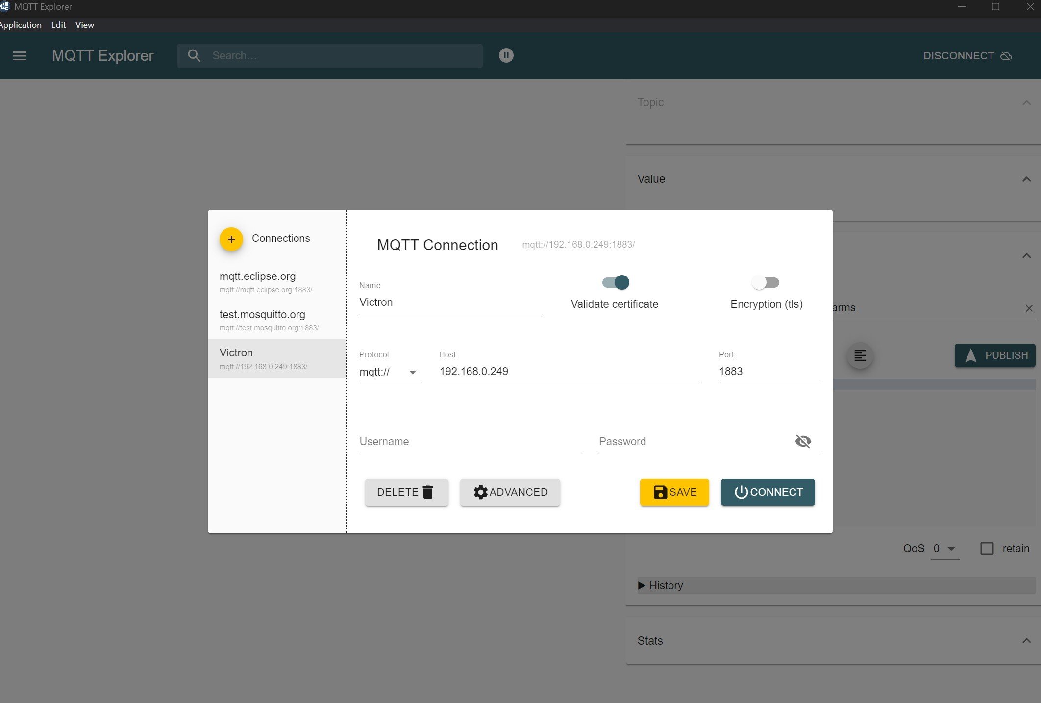Image resolution: width=1041 pixels, height=703 pixels.
Task: Click the Disconnect cloud button
Action: point(967,56)
